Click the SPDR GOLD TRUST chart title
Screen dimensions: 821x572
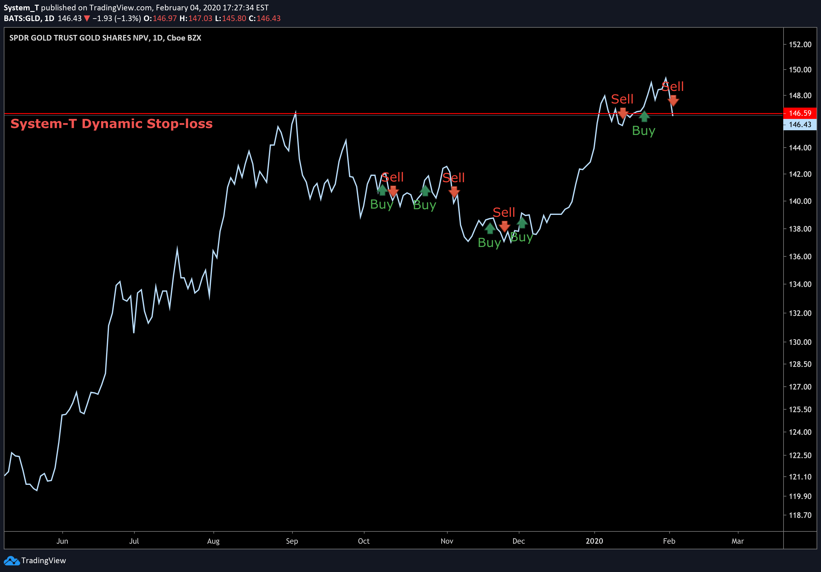click(x=105, y=38)
